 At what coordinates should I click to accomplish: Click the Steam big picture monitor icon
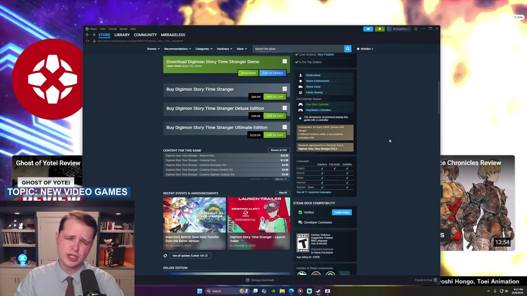(416, 29)
